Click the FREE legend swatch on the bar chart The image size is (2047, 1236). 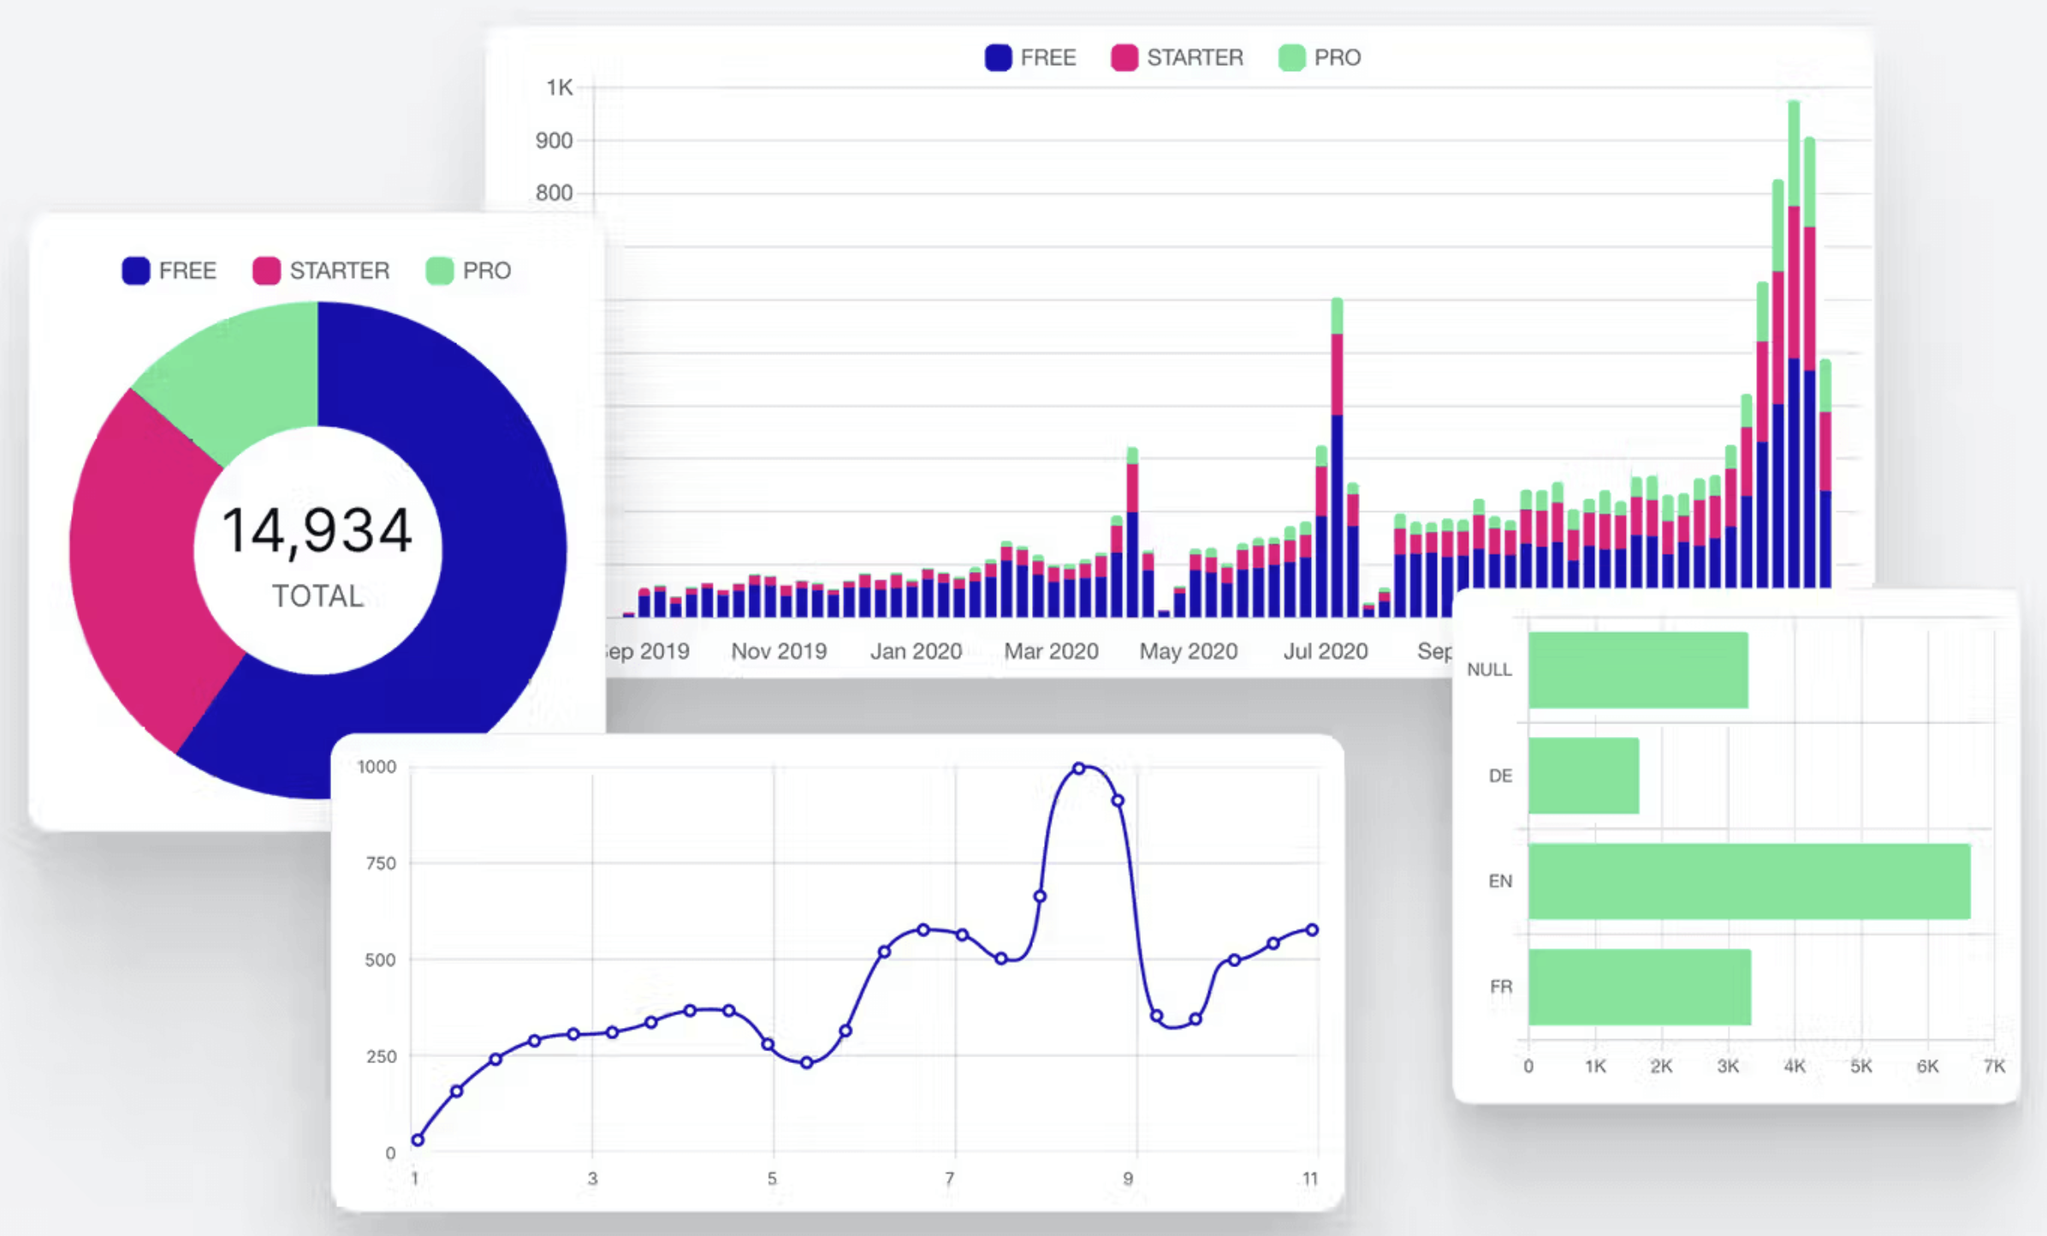point(998,56)
